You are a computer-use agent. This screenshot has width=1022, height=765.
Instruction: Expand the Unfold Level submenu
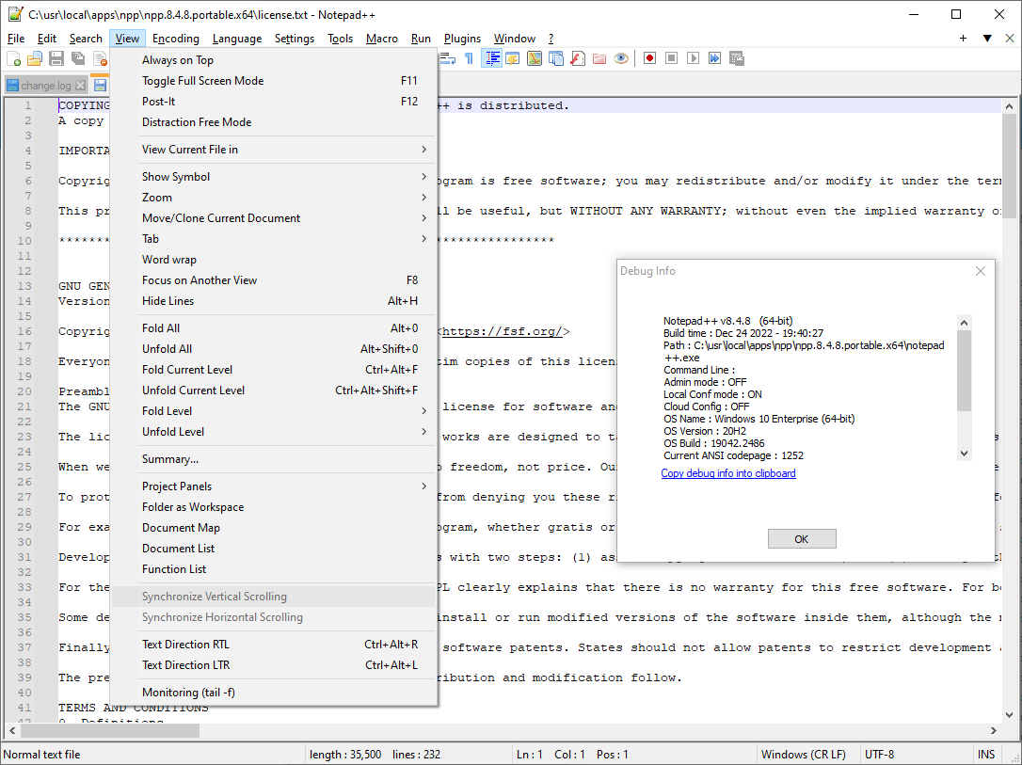(274, 432)
